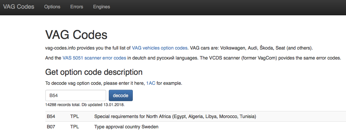The width and height of the screenshot is (346, 136).
Task: Select the B07 code cell in results
Action: click(x=51, y=127)
